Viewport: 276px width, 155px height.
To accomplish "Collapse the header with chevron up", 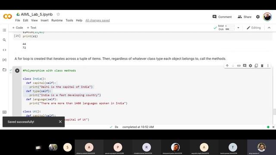I will click(x=269, y=28).
